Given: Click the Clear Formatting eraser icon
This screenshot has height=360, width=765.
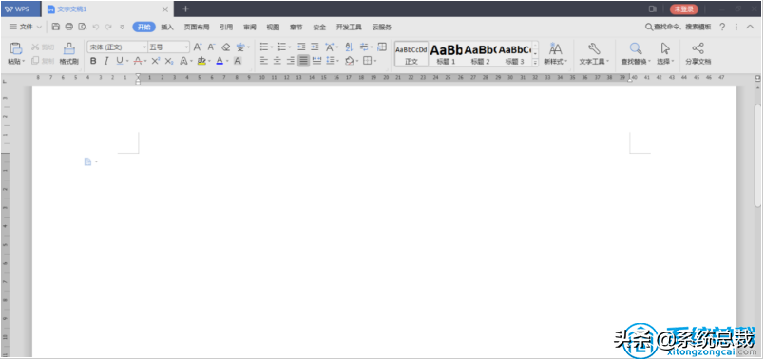Looking at the screenshot, I should (x=225, y=47).
